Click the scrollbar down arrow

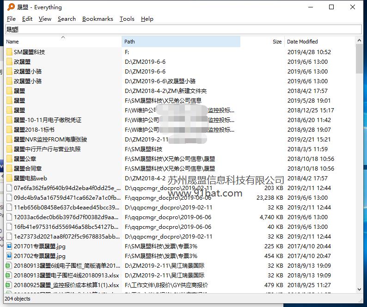(x=359, y=289)
